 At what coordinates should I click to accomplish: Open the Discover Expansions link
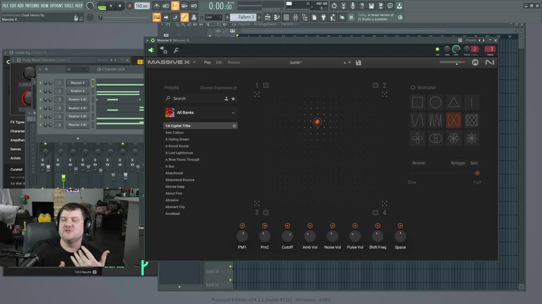(218, 88)
